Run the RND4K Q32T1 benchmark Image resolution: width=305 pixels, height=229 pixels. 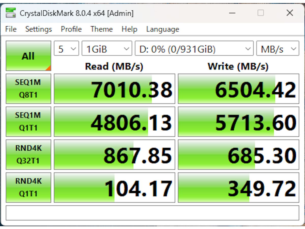[28, 154]
